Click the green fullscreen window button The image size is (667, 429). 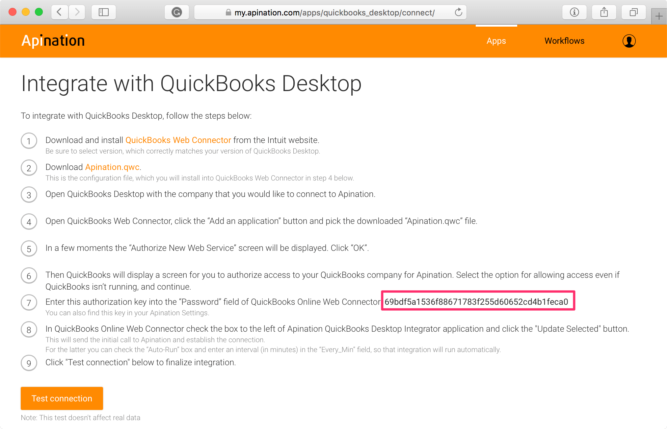point(39,12)
